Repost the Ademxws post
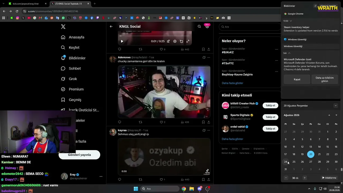Screen dimensions: 343x193 click(x=140, y=122)
